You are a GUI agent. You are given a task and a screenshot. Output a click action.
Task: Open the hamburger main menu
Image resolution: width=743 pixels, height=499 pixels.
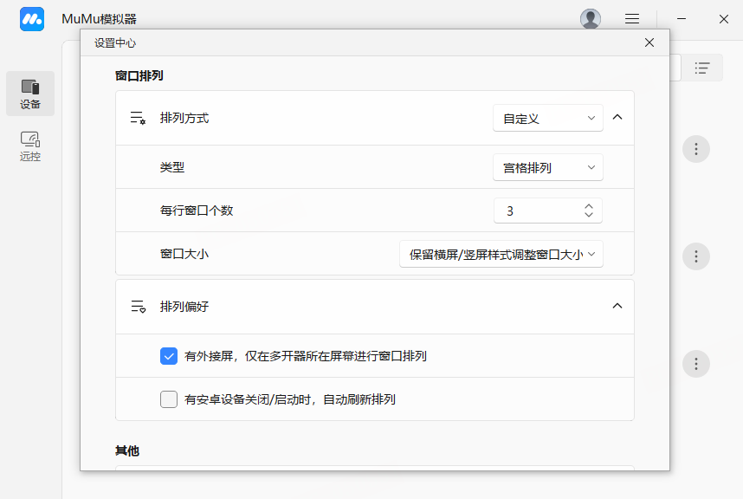click(632, 19)
